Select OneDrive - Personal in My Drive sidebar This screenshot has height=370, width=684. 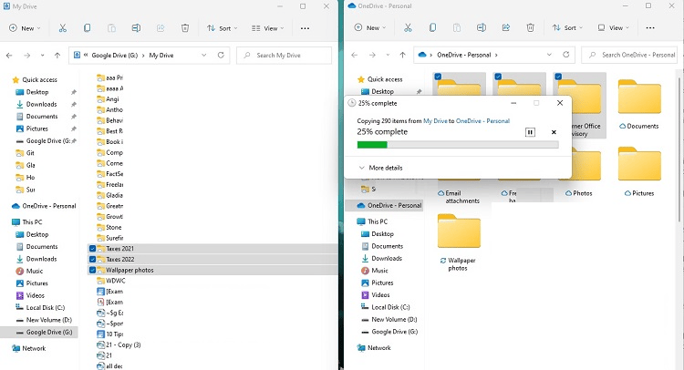point(44,206)
